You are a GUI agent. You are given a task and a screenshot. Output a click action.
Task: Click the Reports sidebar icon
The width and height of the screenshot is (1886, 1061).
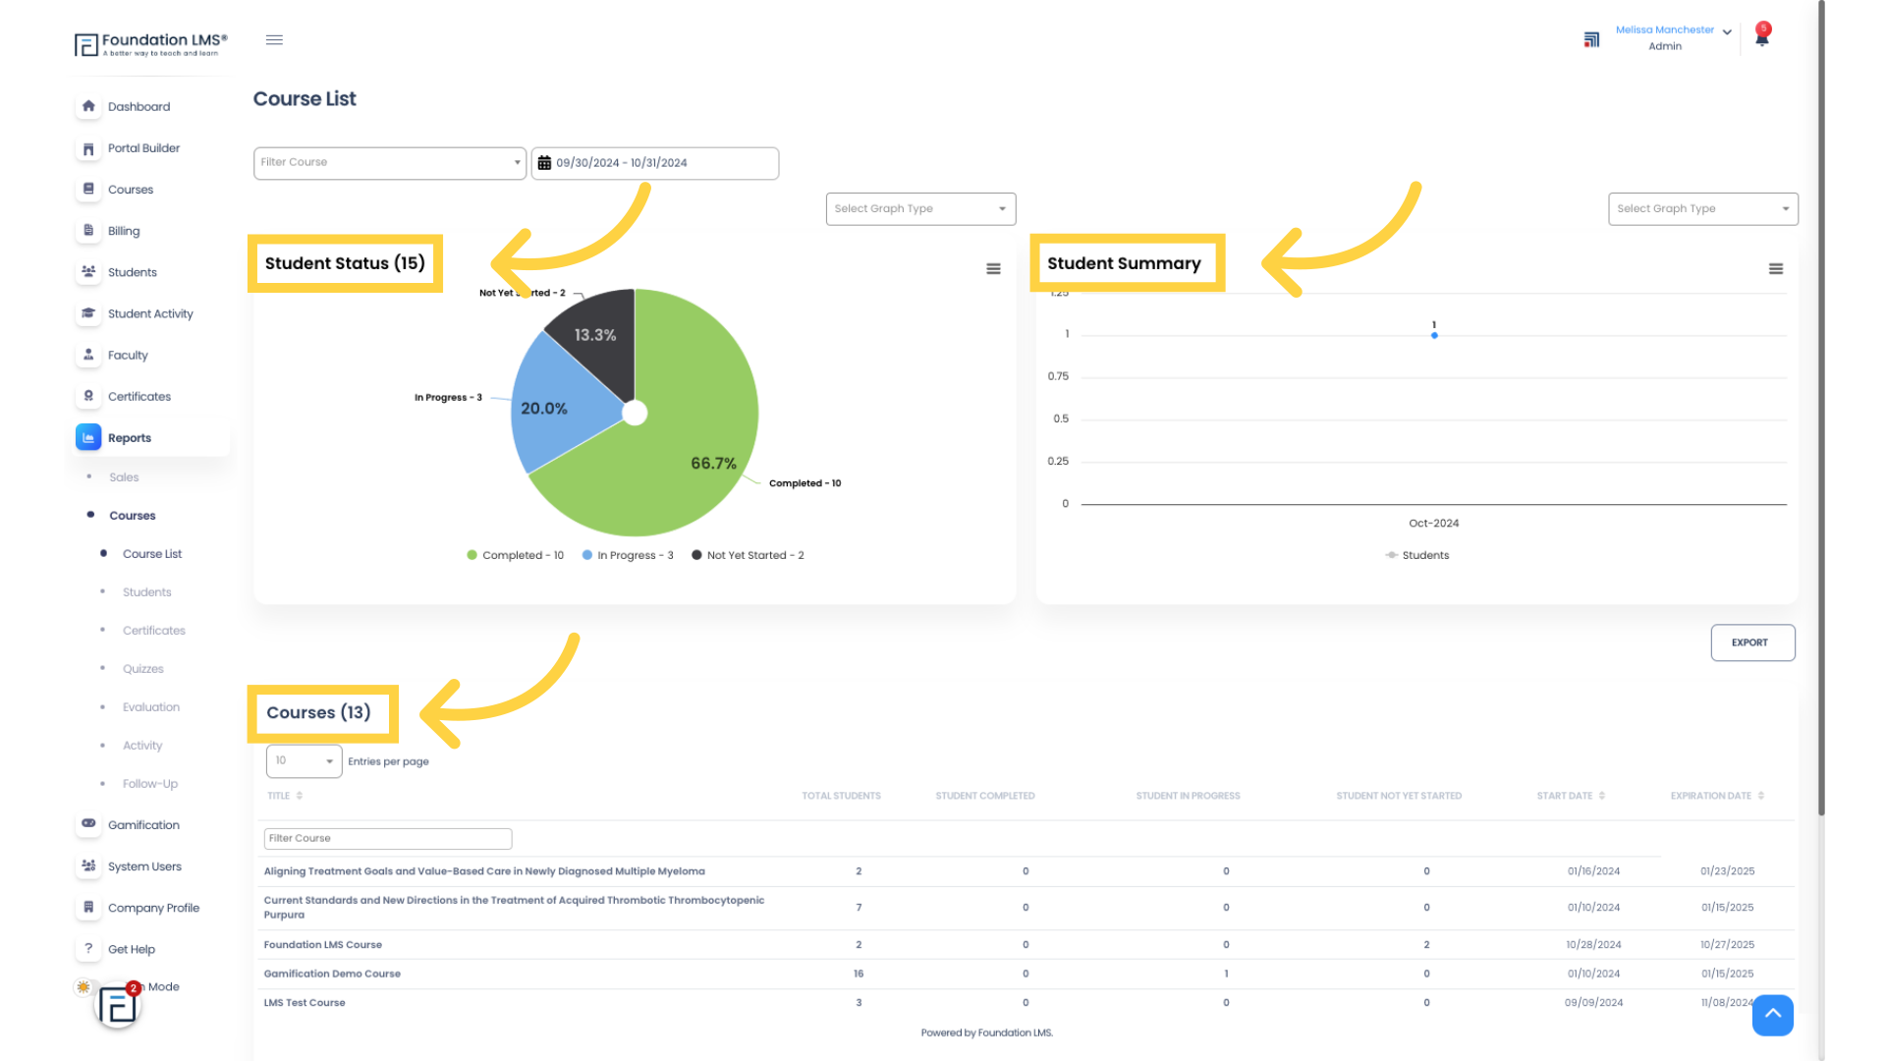[88, 436]
